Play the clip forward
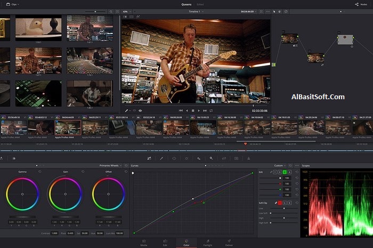 pyautogui.click(x=199, y=111)
